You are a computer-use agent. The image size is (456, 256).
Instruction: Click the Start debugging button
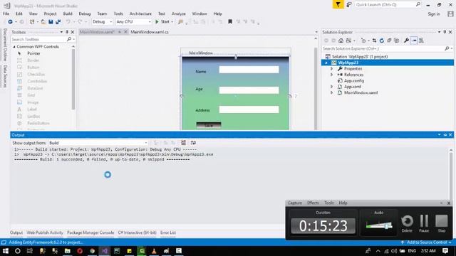(x=162, y=22)
